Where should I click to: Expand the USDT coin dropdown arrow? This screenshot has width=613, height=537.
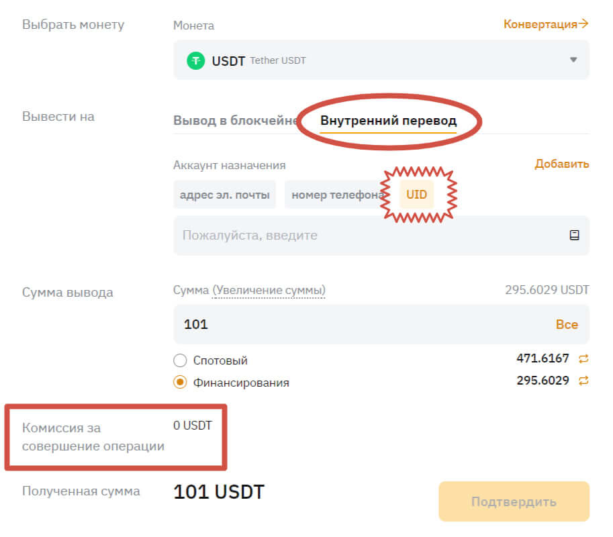573,60
